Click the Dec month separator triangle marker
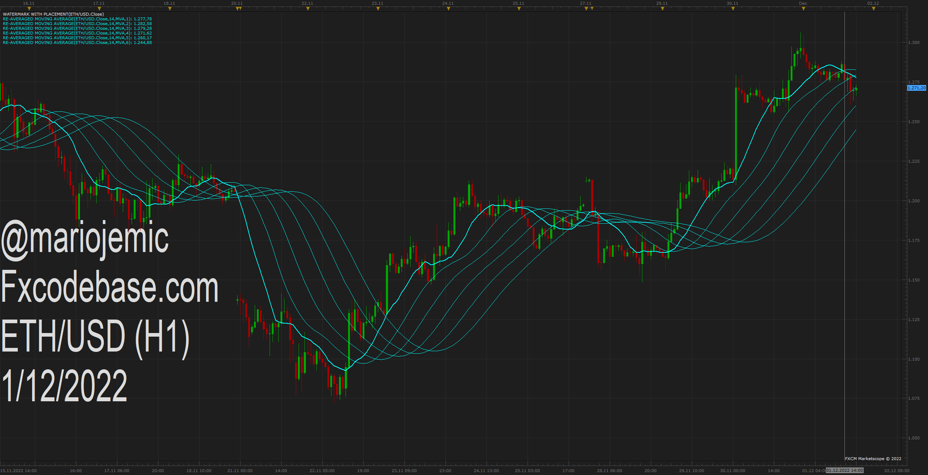 pyautogui.click(x=803, y=9)
